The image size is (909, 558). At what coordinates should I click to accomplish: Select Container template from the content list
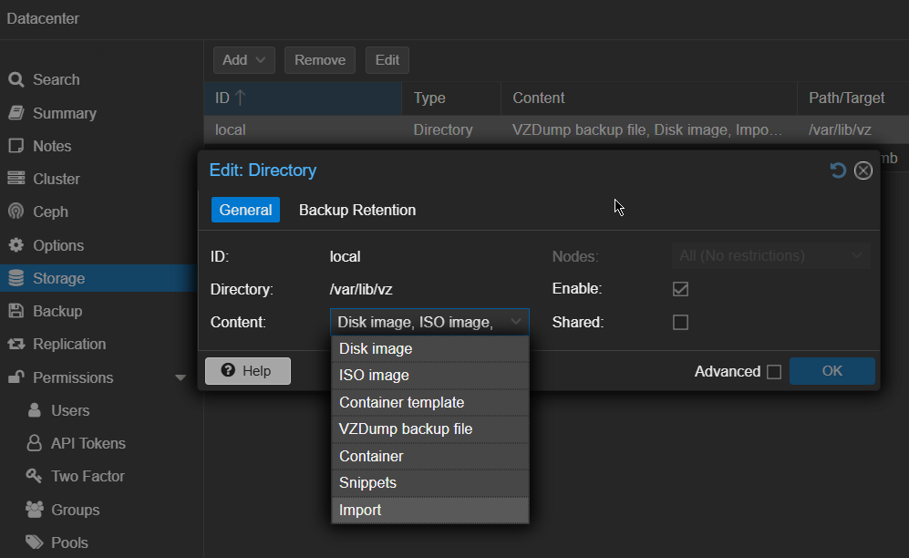click(402, 402)
